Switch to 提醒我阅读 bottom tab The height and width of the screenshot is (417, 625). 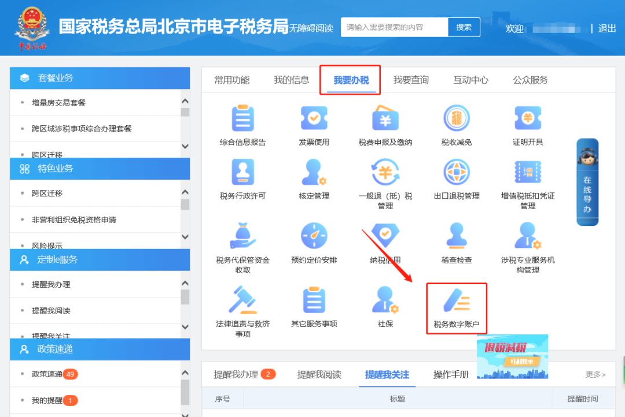point(319,374)
